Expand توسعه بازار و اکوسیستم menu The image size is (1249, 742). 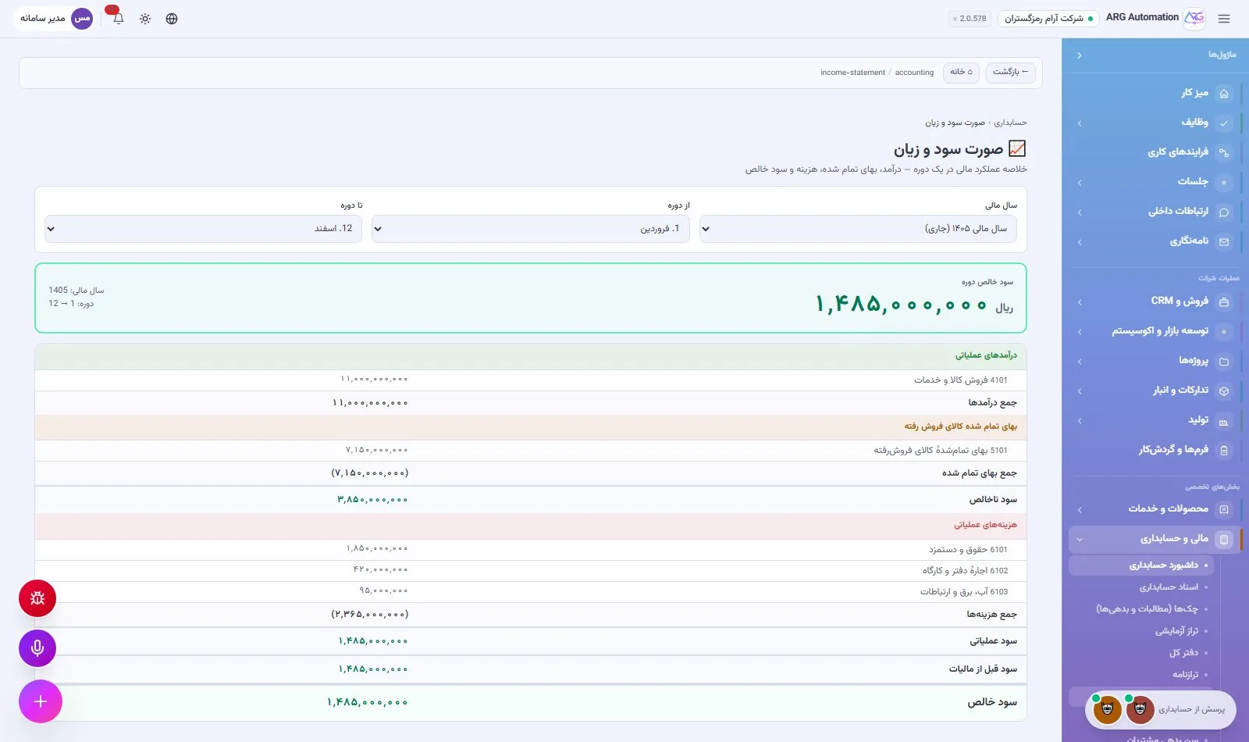click(x=1080, y=331)
